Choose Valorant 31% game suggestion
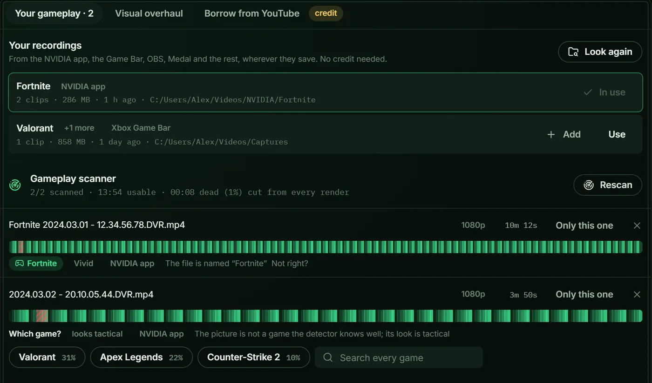The width and height of the screenshot is (652, 383). (x=47, y=357)
